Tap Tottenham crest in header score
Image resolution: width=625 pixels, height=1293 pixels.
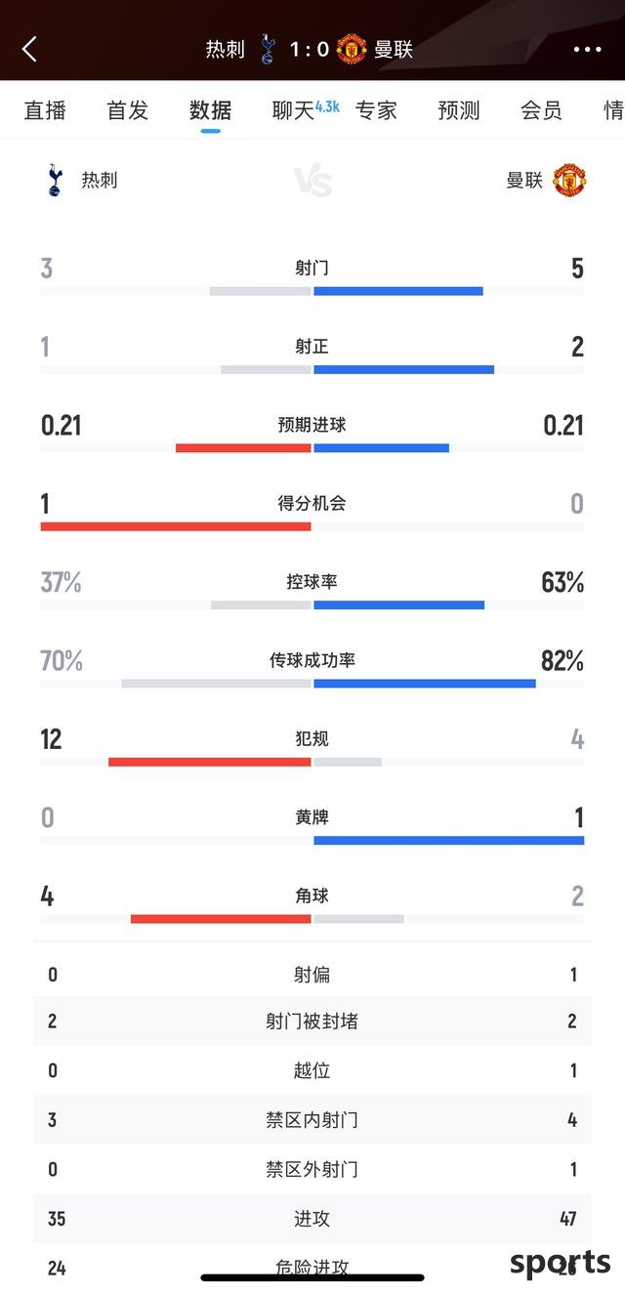pos(268,49)
